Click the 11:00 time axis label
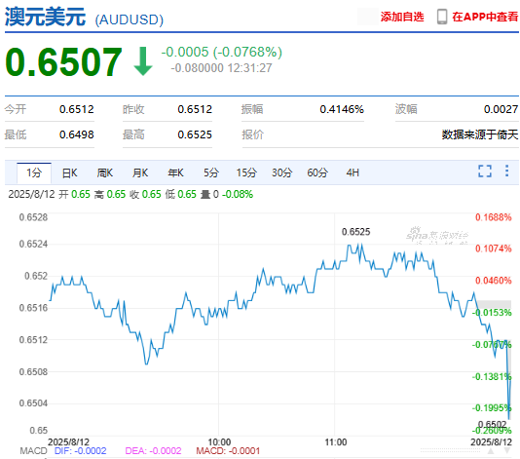The image size is (520, 459). [336, 442]
